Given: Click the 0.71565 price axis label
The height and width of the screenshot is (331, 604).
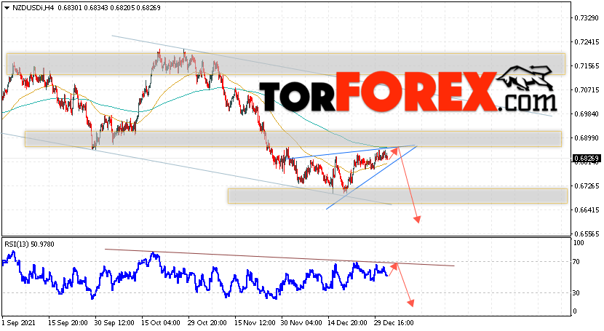Looking at the screenshot, I should 587,66.
